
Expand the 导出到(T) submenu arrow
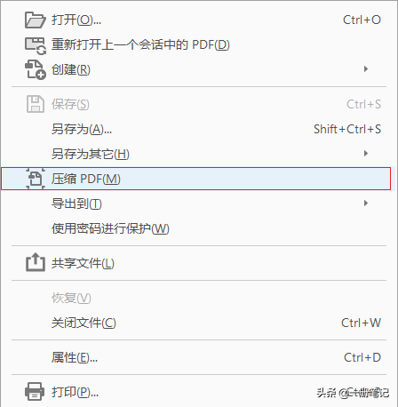click(x=366, y=203)
